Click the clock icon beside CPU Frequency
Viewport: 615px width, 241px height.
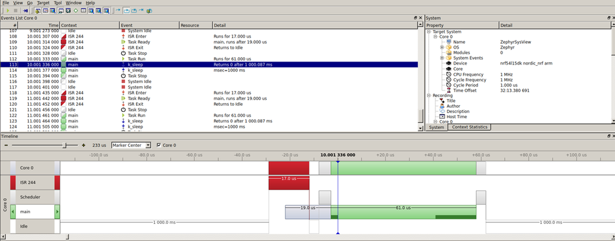coord(449,74)
